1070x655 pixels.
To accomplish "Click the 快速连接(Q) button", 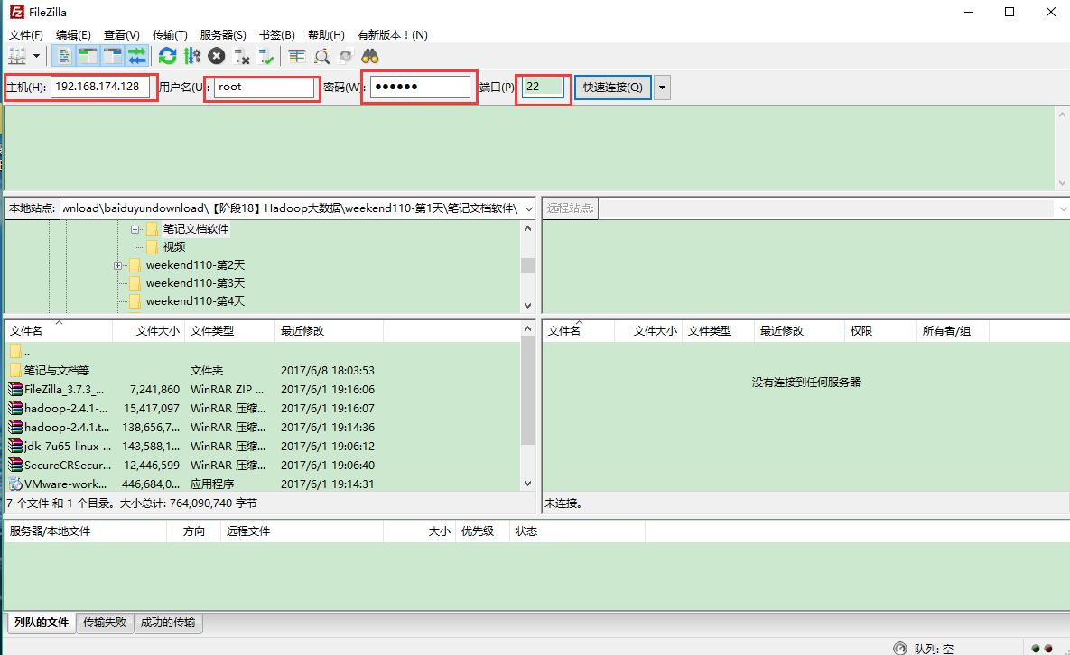I will point(613,88).
